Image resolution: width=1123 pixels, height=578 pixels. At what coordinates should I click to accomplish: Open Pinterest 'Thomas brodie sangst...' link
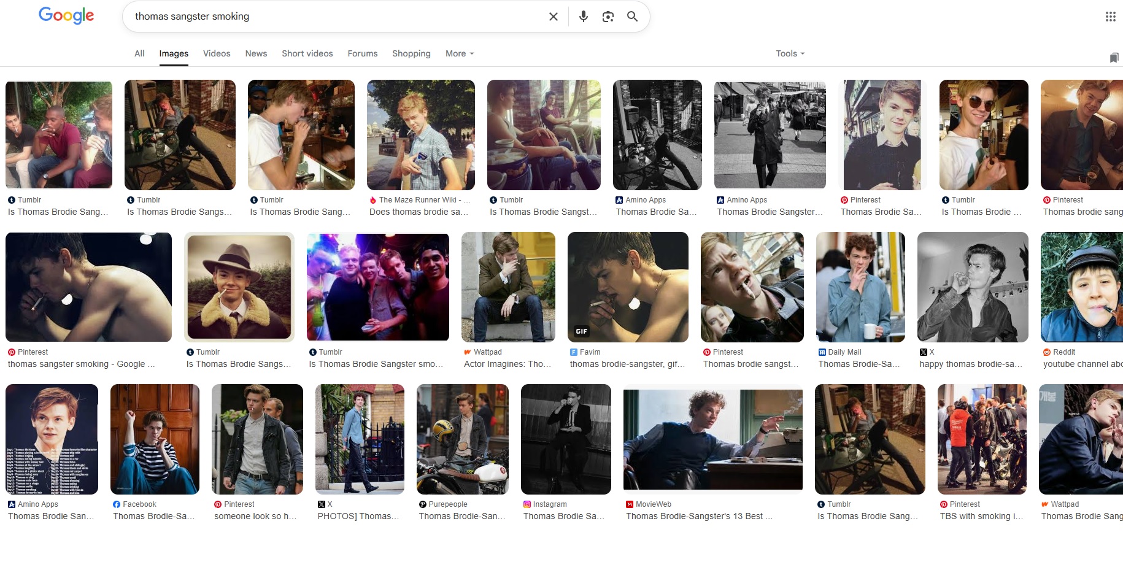click(751, 364)
